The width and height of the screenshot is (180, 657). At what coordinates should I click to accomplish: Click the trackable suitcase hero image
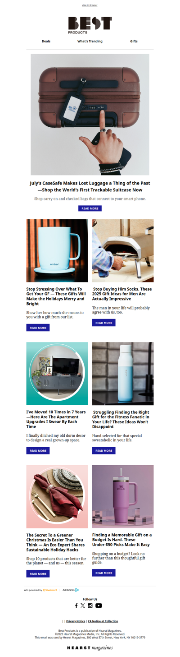[x=90, y=115]
